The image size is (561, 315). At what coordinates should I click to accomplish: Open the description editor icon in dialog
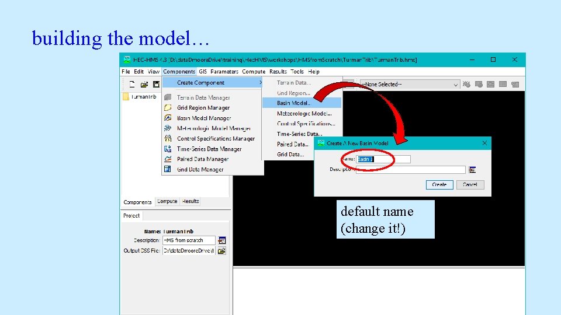pyautogui.click(x=472, y=170)
